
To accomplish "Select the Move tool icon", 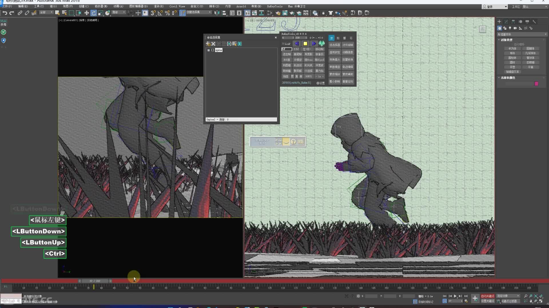I will pos(86,13).
